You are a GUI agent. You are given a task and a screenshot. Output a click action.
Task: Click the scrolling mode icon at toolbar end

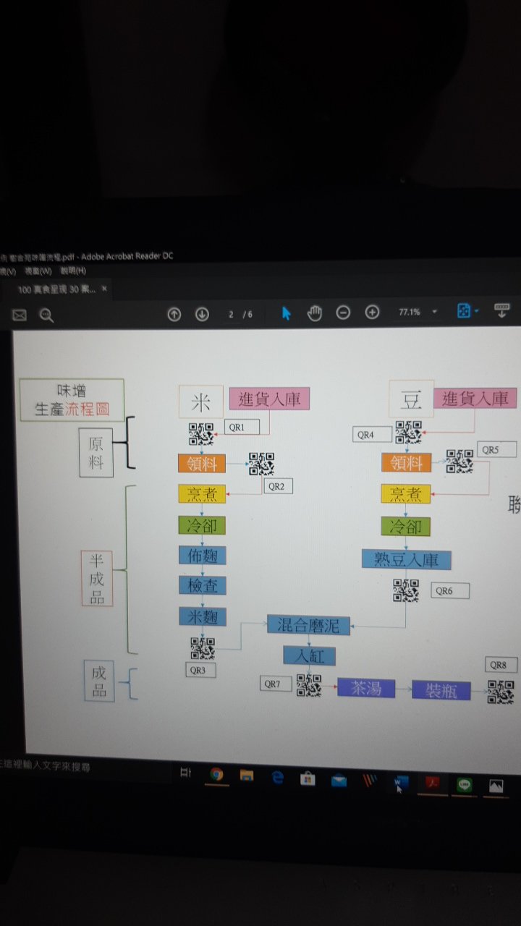coord(502,310)
